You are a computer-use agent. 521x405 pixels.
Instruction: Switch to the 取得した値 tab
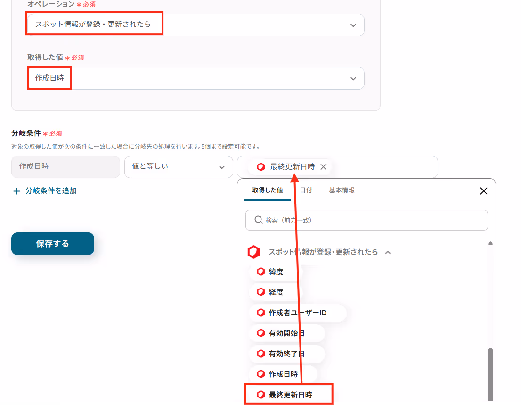[x=268, y=190]
